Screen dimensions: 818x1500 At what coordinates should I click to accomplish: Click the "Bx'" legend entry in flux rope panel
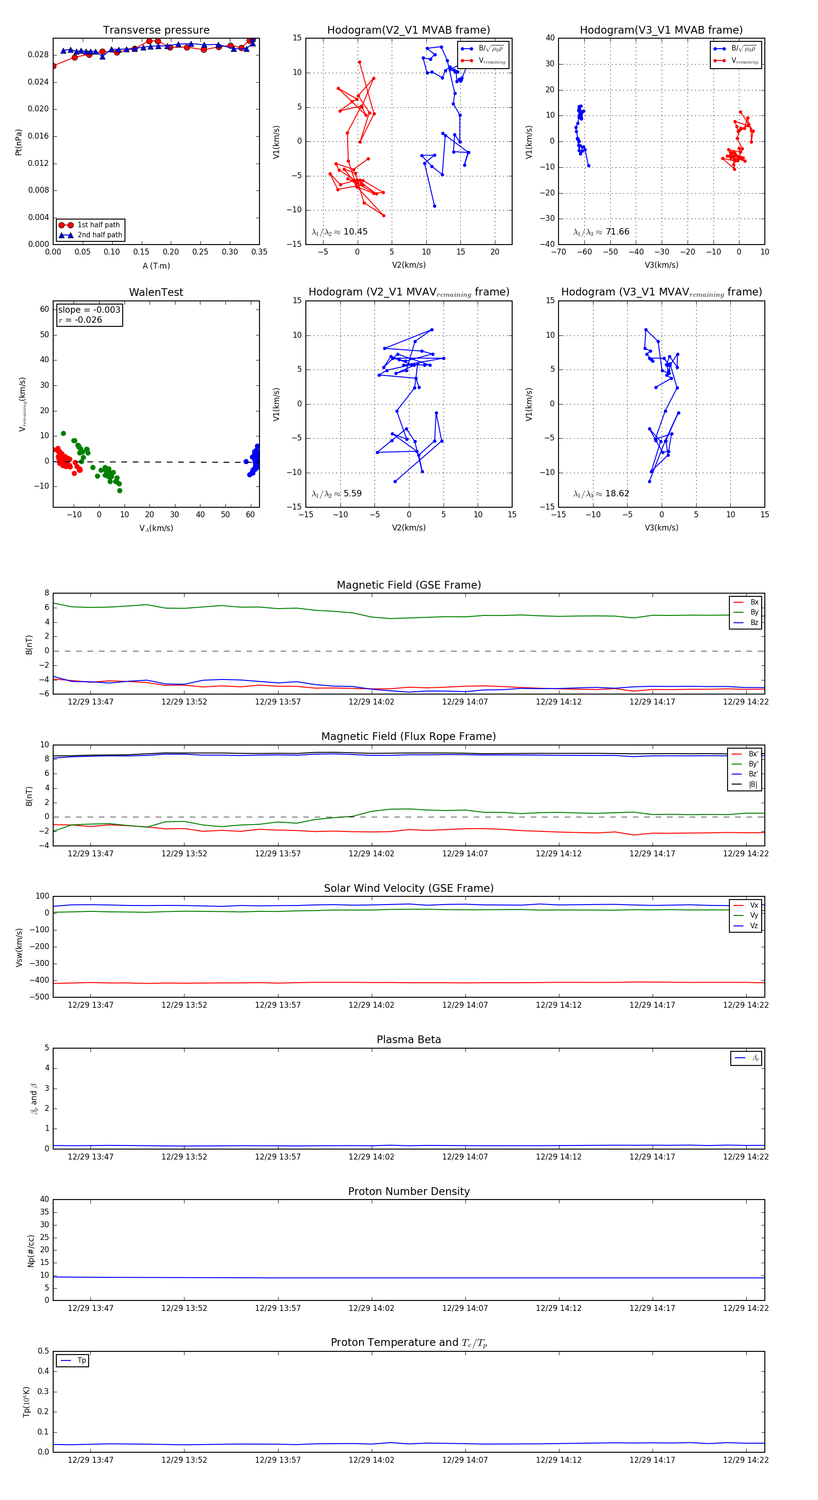tap(745, 754)
